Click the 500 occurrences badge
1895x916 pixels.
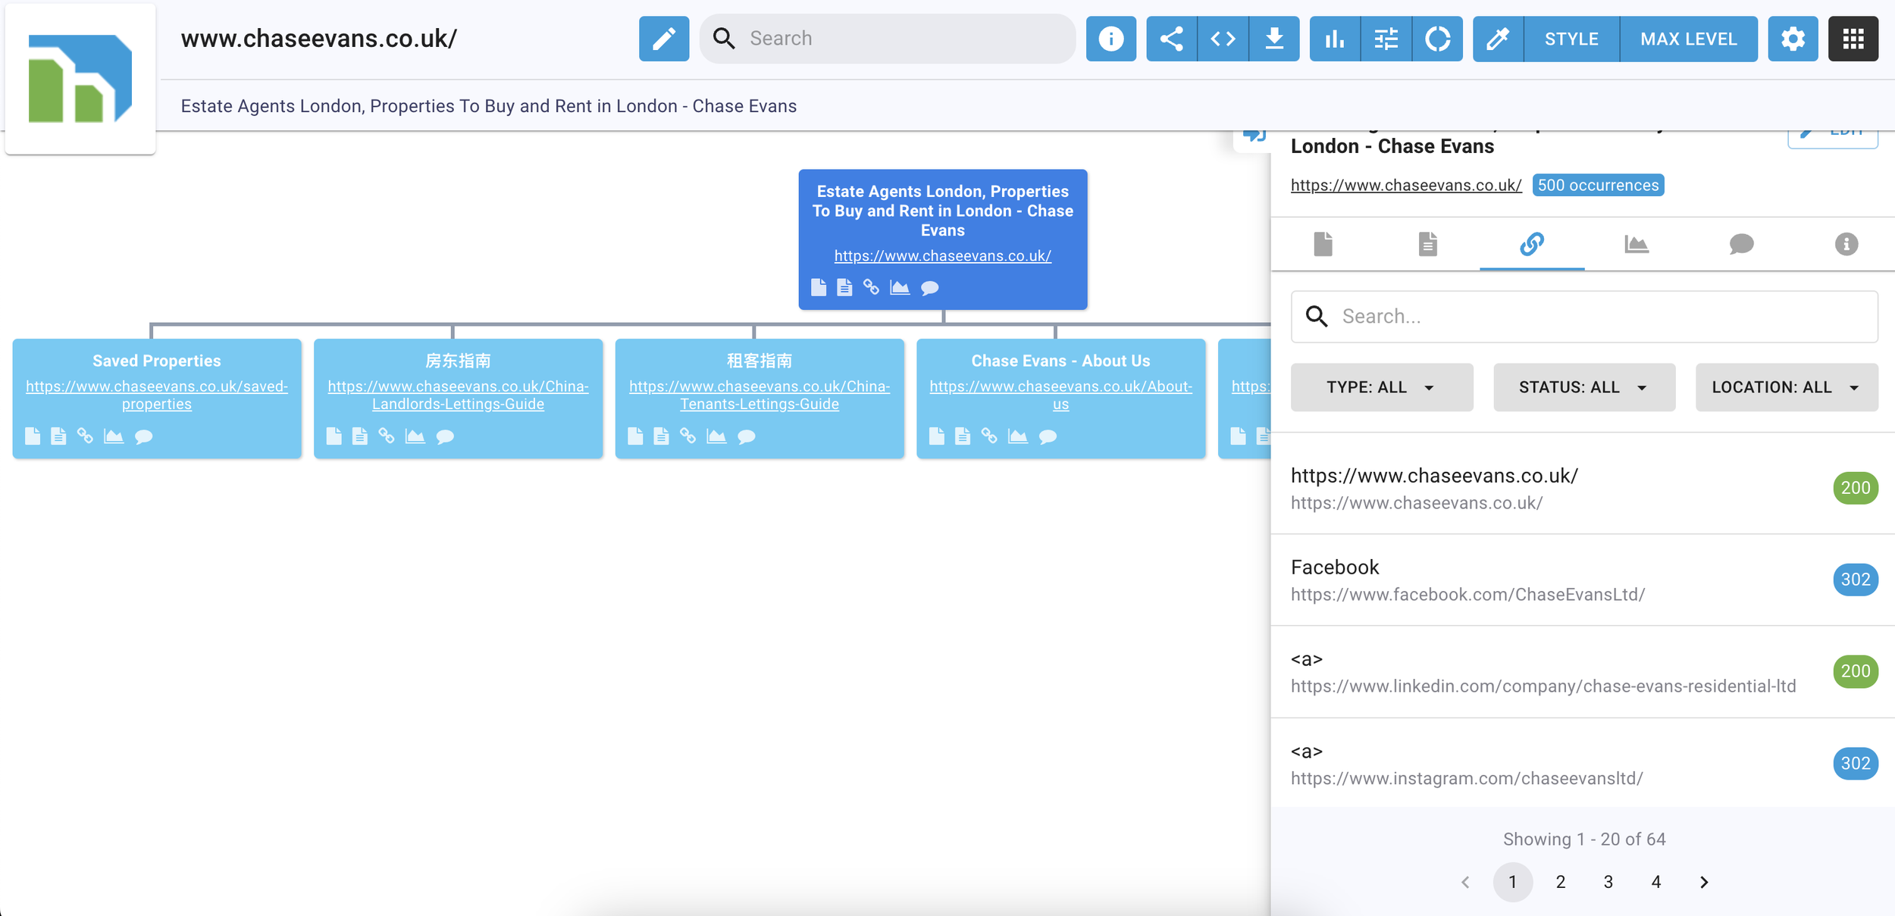click(x=1598, y=186)
